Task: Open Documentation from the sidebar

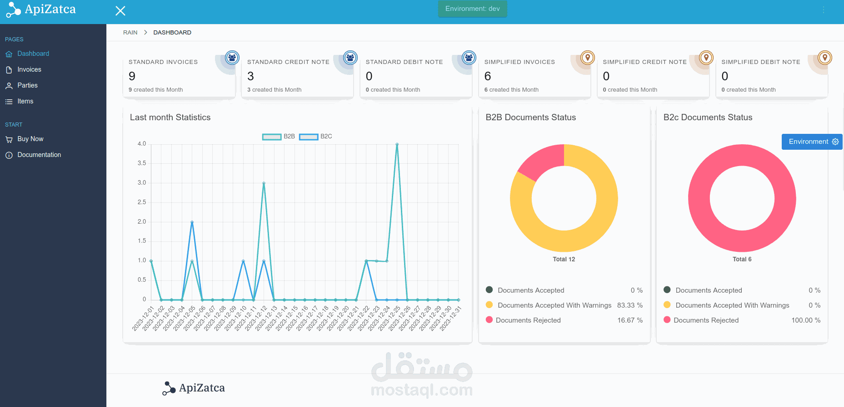Action: [39, 155]
